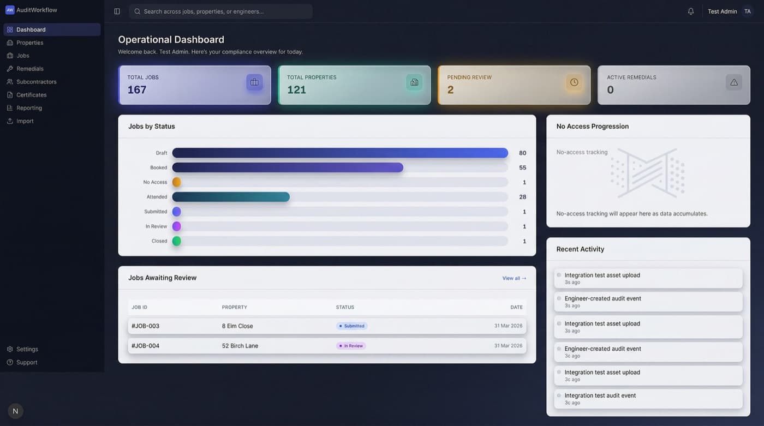Switch to the Dashboard menu item
The height and width of the screenshot is (426, 764).
pyautogui.click(x=30, y=29)
